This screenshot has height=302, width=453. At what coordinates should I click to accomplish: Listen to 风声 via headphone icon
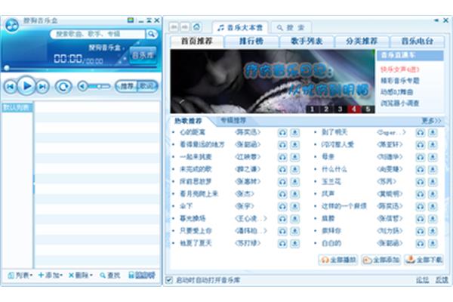(420, 194)
